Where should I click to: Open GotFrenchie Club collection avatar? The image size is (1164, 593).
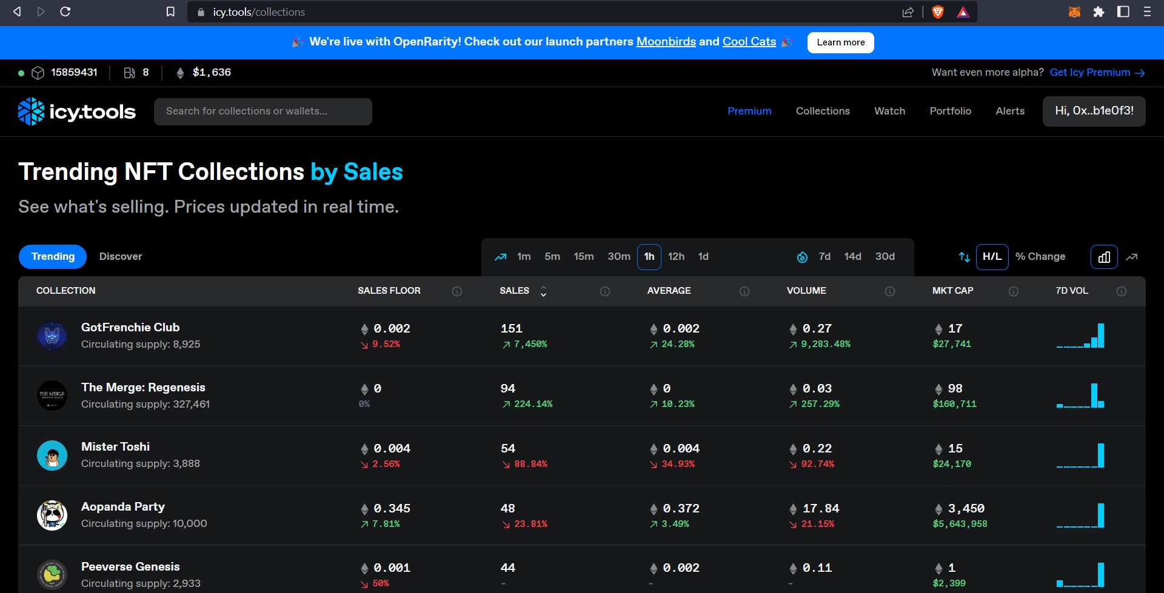point(52,336)
